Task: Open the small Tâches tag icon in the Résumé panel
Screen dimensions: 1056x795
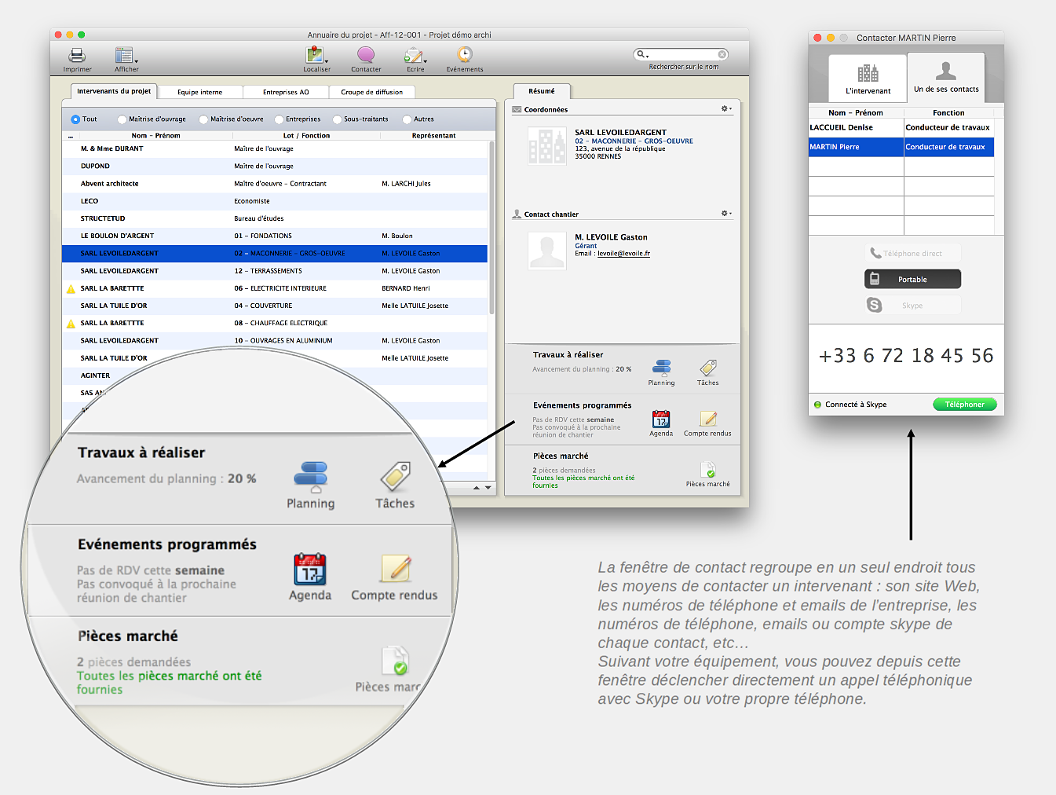Action: coord(708,367)
